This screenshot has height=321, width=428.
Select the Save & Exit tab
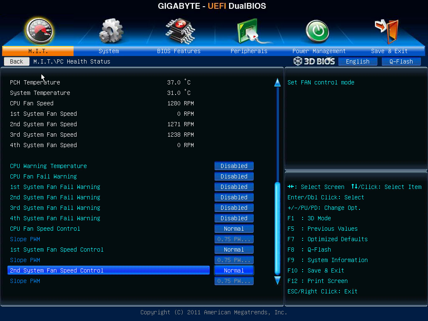[x=389, y=51]
